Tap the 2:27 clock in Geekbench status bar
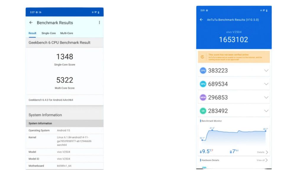 32,12
